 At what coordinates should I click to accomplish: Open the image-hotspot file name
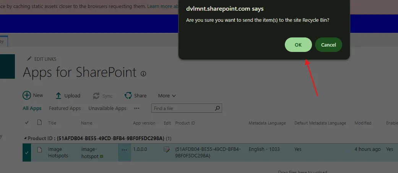[x=90, y=153]
